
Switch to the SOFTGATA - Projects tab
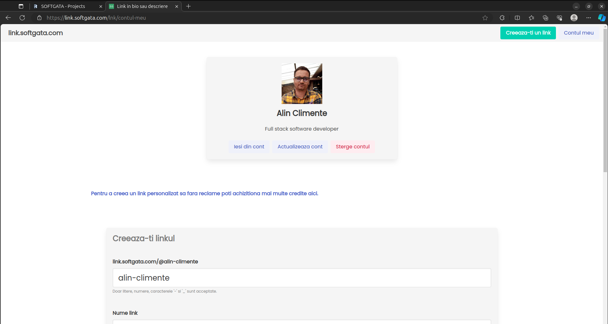pos(63,6)
